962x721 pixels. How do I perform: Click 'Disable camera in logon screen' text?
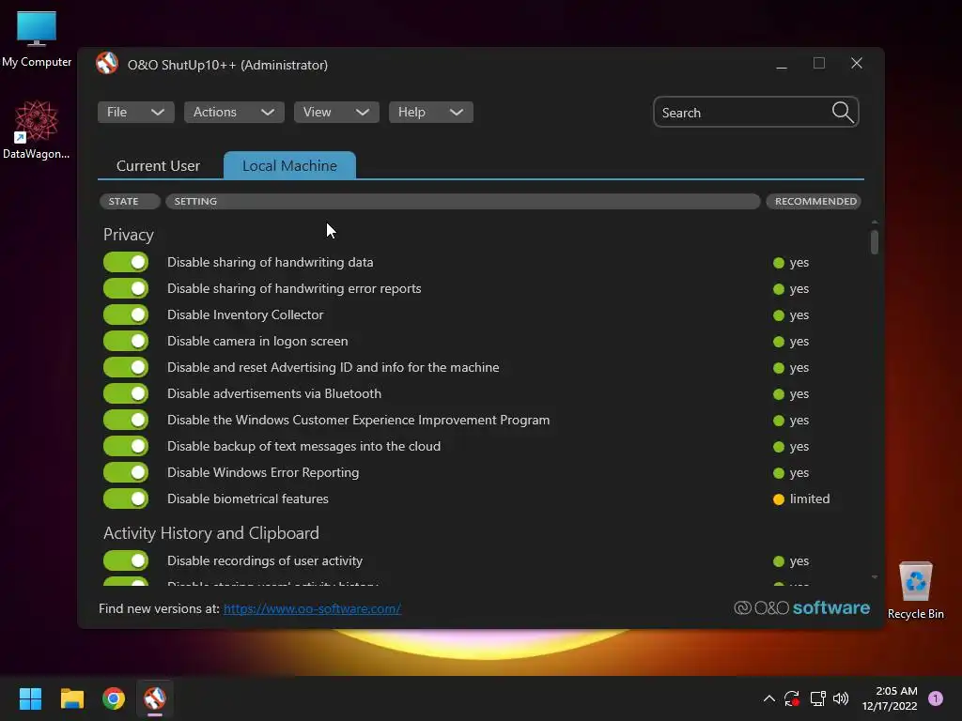tap(257, 341)
